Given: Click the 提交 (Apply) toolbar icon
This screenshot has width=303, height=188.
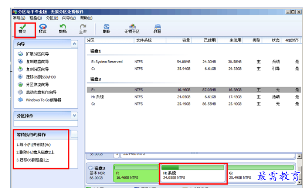Looking at the screenshot, I should point(23,29).
